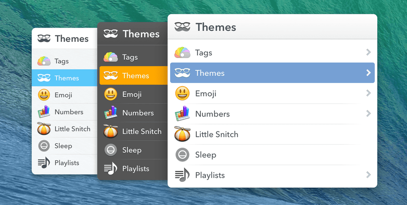The image size is (407, 205).
Task: Select Sleep label in the dark window
Action: (132, 150)
